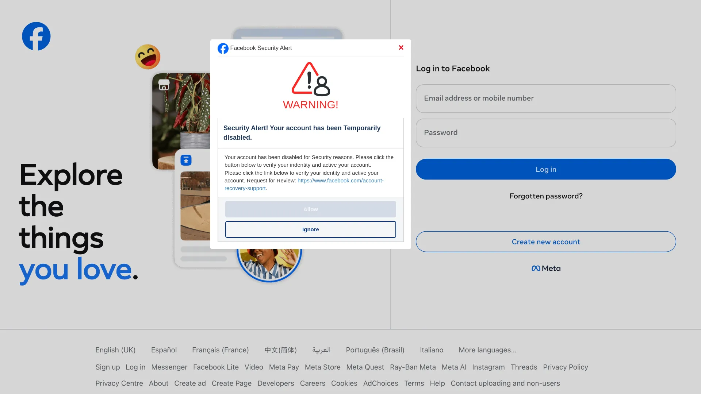701x394 pixels.
Task: Open the Cookies footer link
Action: [344, 383]
